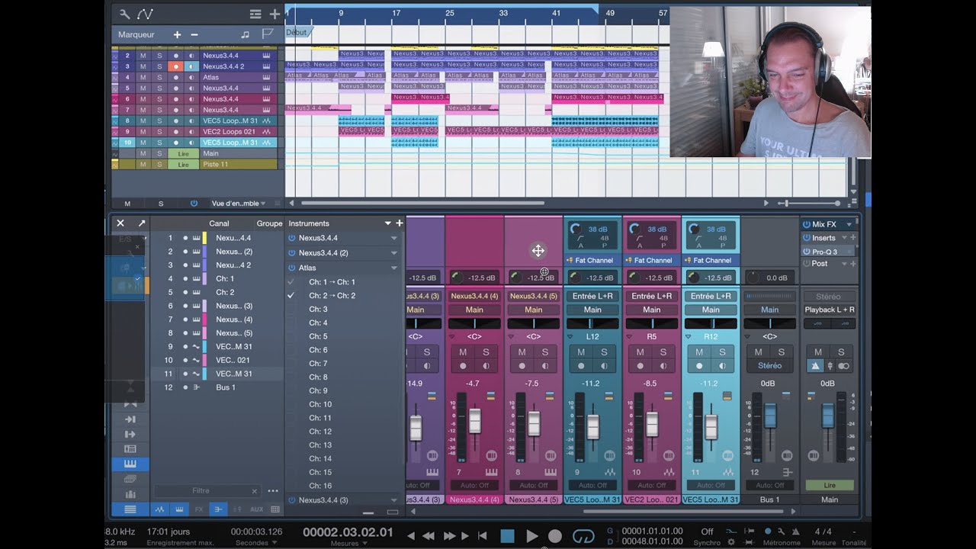
Task: Click the Bus 1 channel fader
Action: 770,416
